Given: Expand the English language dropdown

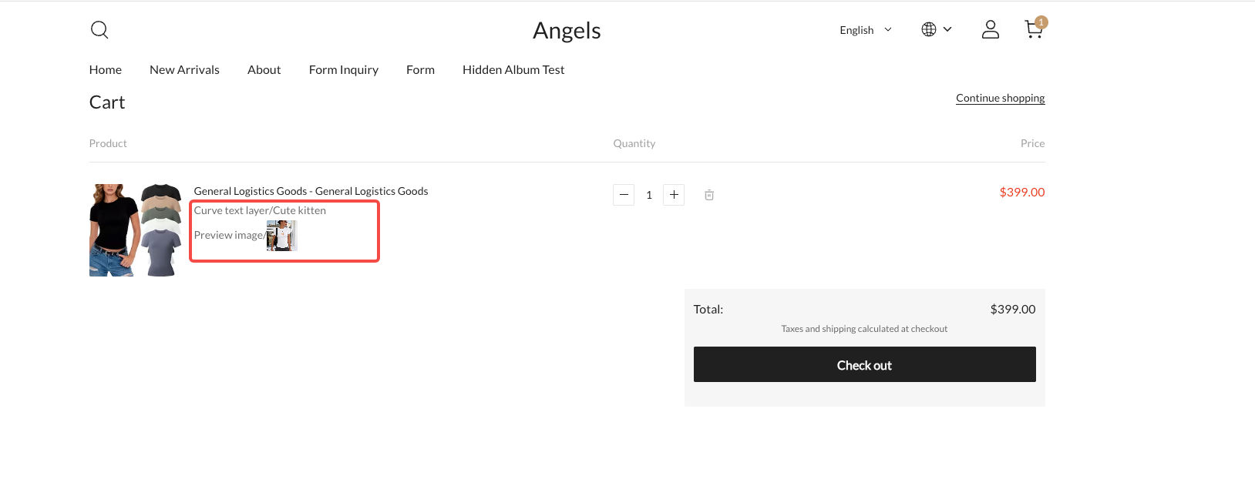Looking at the screenshot, I should pos(866,30).
